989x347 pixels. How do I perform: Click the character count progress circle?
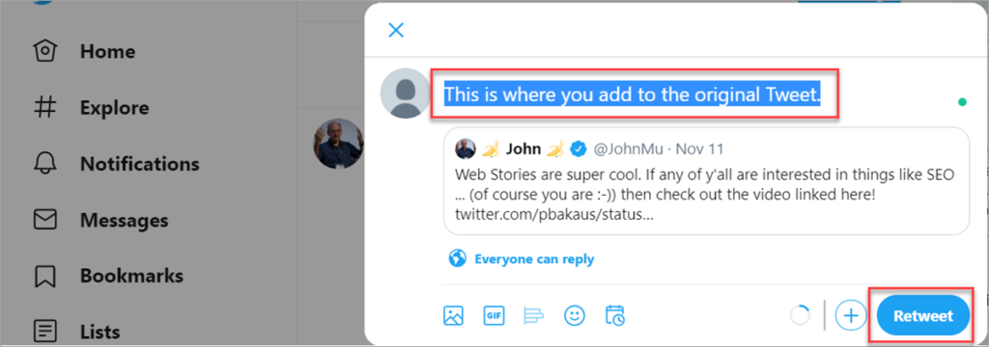[800, 315]
